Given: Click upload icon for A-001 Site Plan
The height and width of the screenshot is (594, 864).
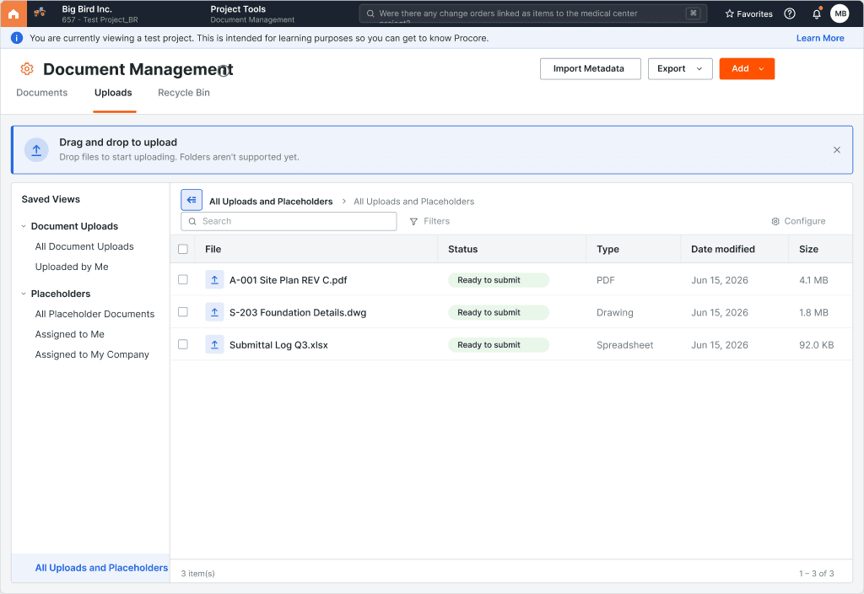Looking at the screenshot, I should [214, 280].
